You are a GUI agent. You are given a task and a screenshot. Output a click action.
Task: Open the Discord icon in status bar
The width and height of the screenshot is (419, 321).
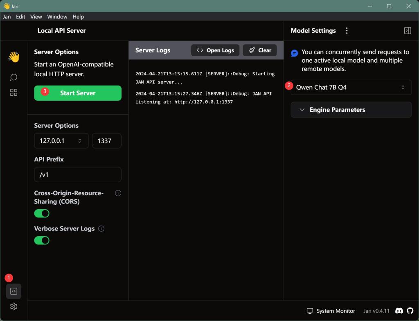pyautogui.click(x=399, y=311)
